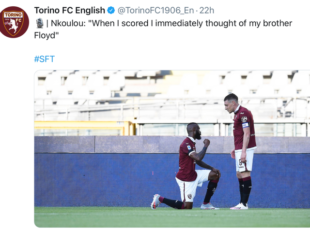Open the @TorinoFC1906_En handle link

click(x=155, y=10)
